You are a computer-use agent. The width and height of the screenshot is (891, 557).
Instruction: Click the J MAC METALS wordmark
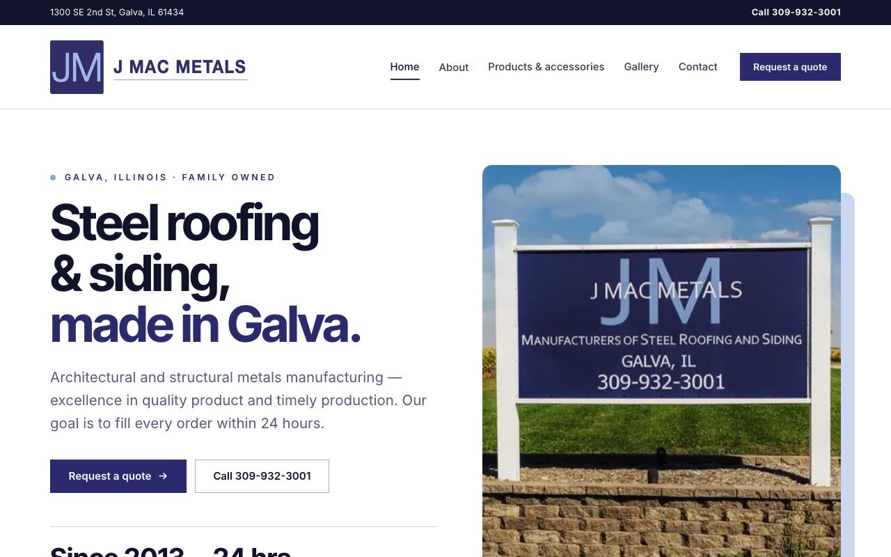point(180,68)
